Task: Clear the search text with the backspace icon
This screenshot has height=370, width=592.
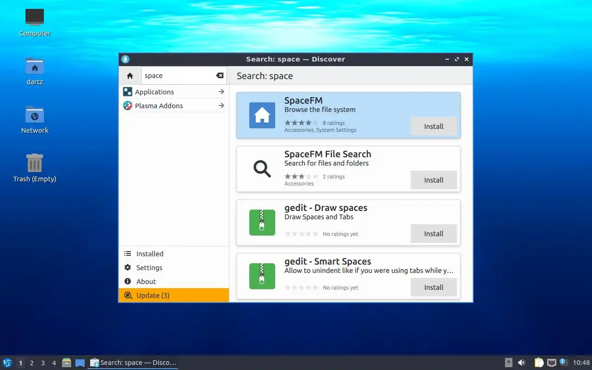Action: [220, 76]
